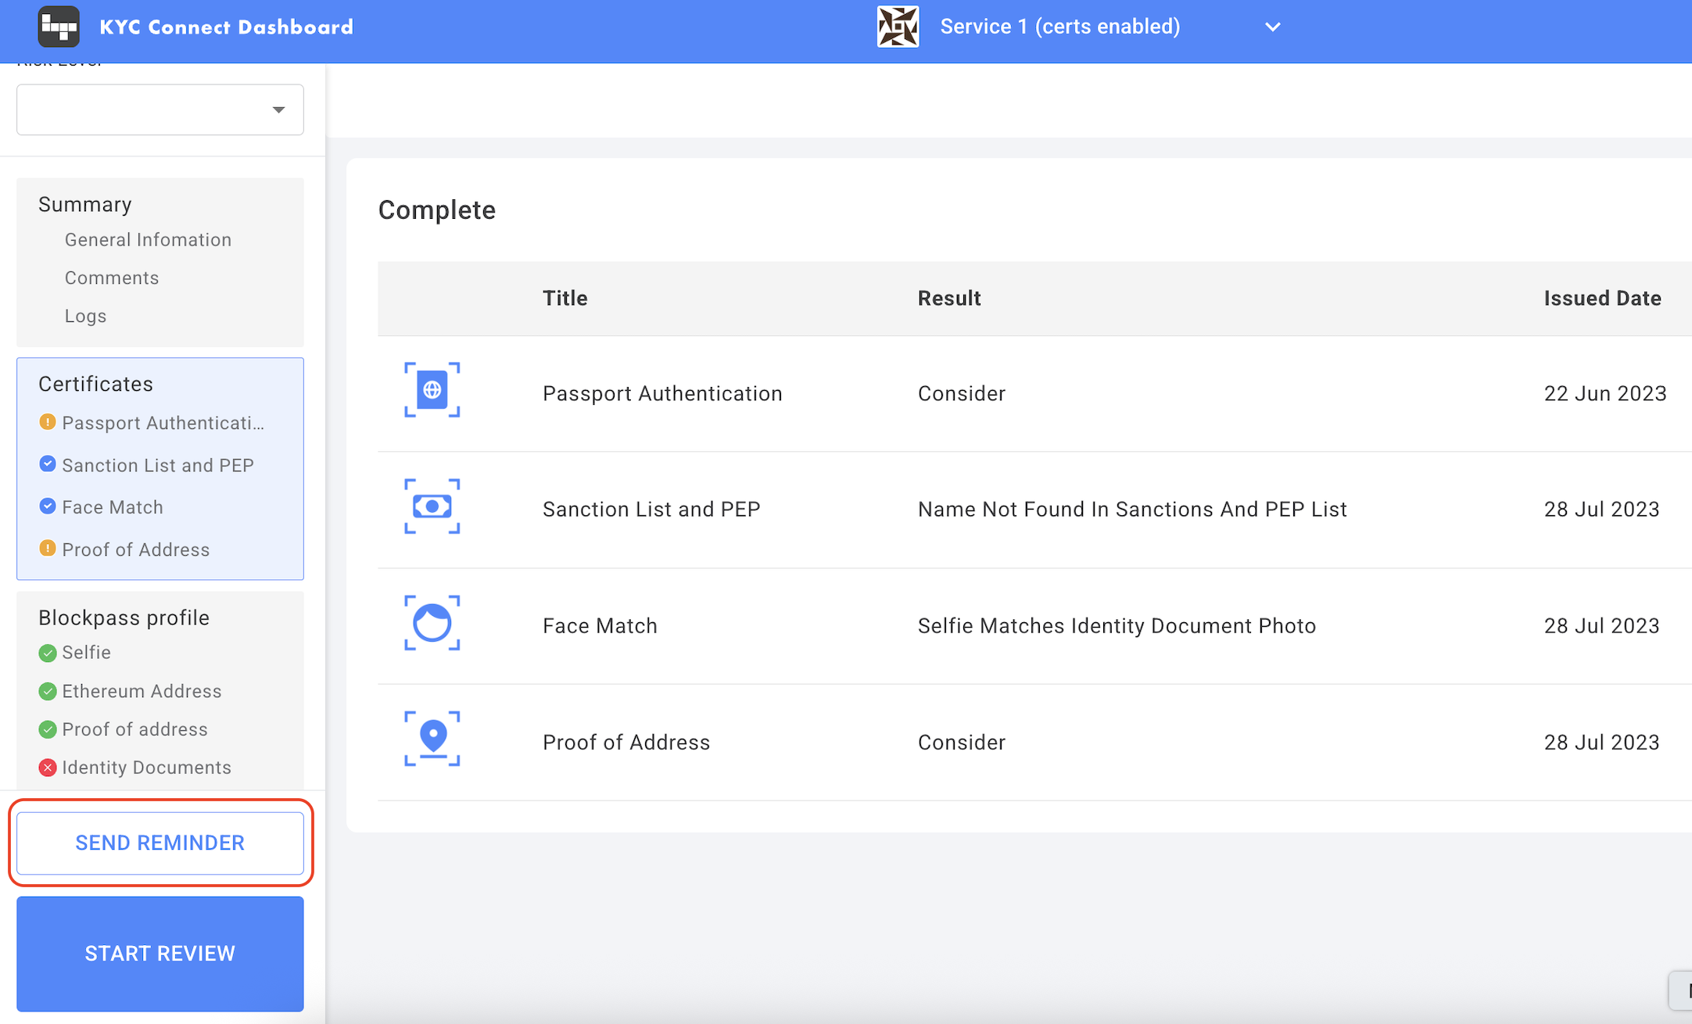Click orange warning icon beside Passport Authentication
This screenshot has height=1024, width=1692.
coord(48,422)
